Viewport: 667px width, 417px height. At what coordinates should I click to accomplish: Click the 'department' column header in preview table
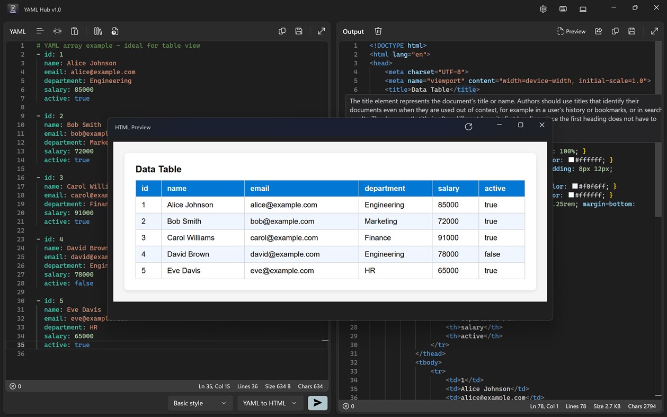(395, 189)
